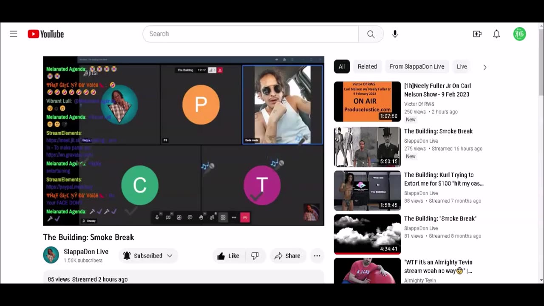Click the orange P participant tile
Image resolution: width=544 pixels, height=306 pixels.
pos(201,105)
